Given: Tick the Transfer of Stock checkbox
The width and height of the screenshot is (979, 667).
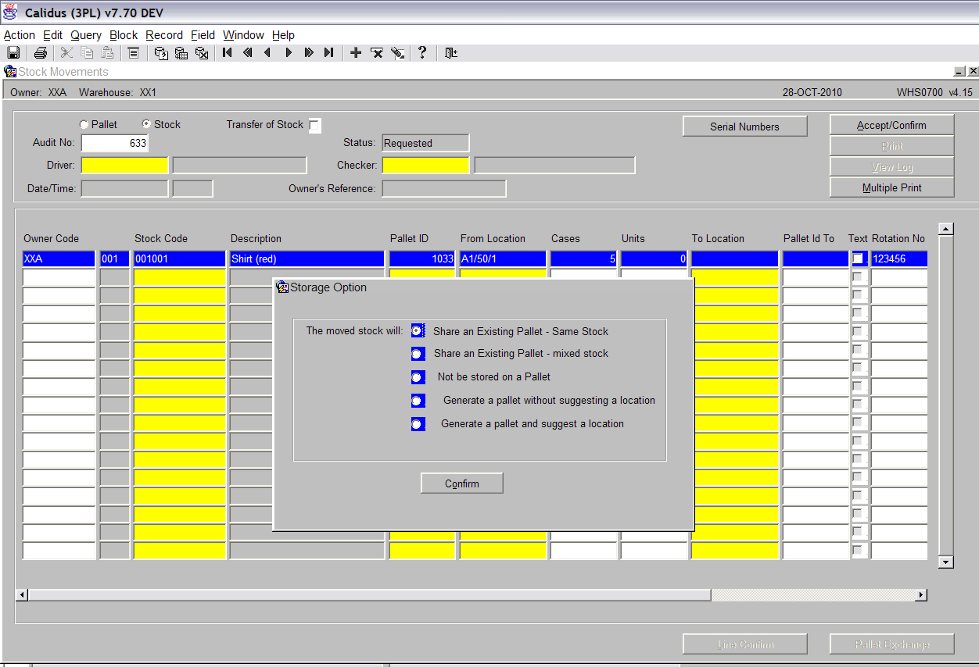Looking at the screenshot, I should (314, 126).
